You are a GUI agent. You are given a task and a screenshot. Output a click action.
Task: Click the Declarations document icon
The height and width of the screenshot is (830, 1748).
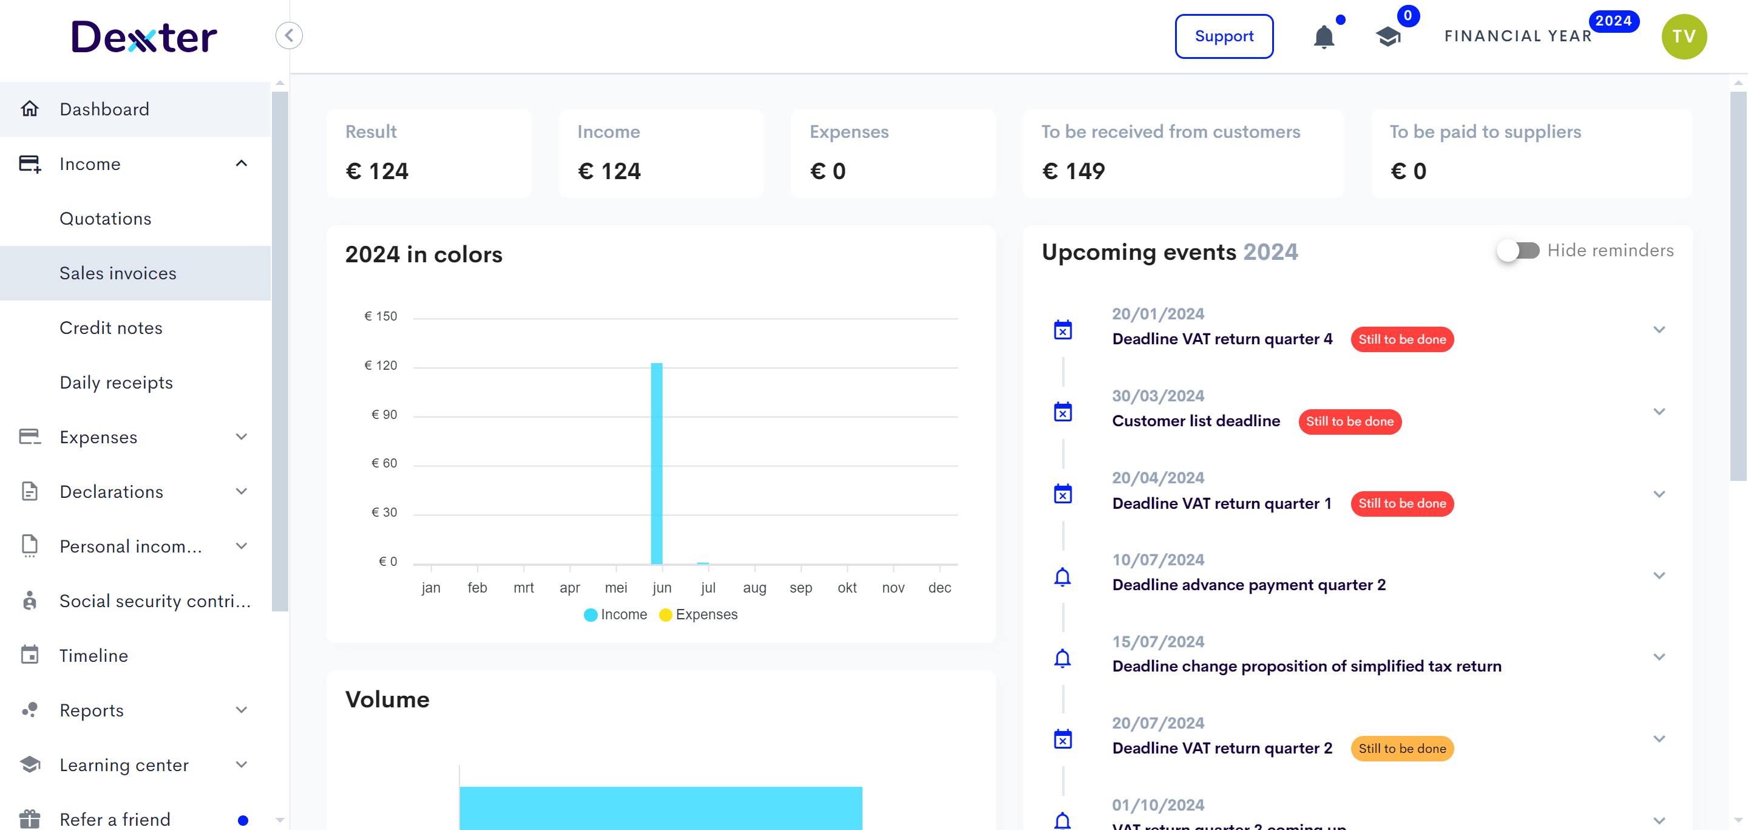tap(30, 491)
